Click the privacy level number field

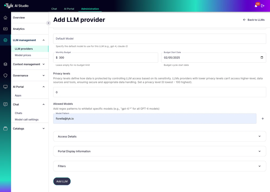tap(160, 92)
